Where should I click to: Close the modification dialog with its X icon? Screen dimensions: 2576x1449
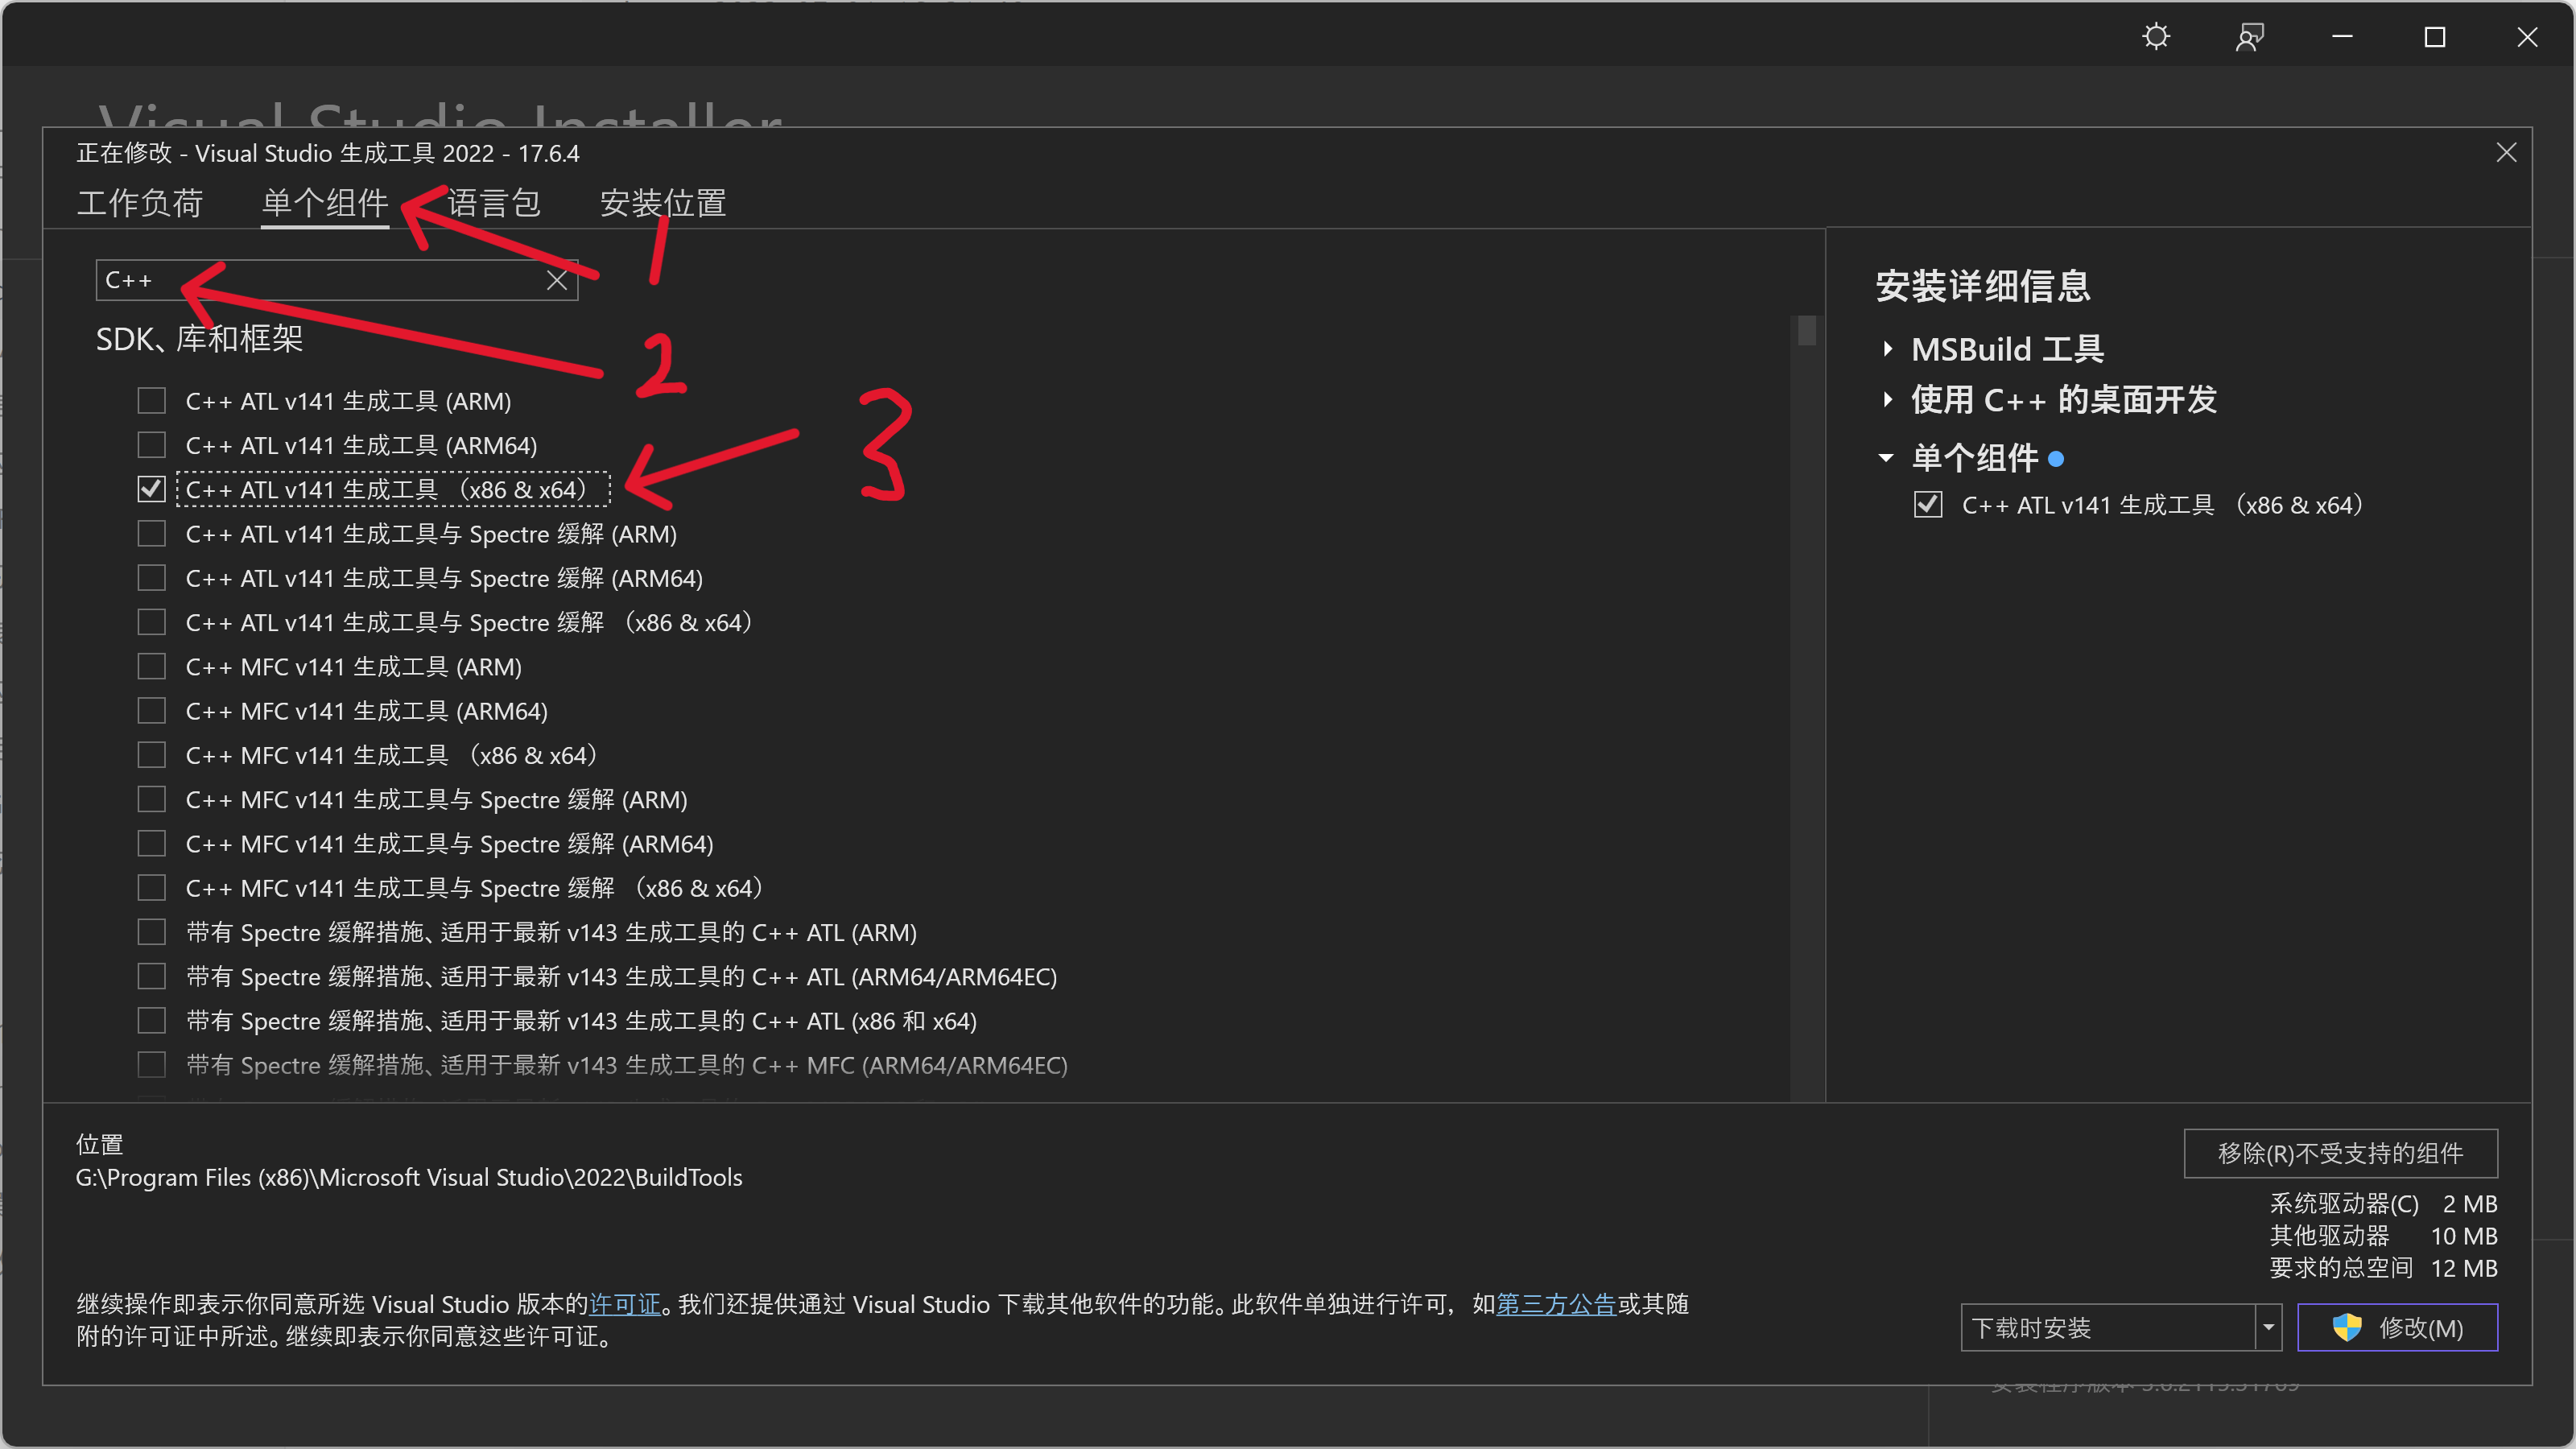tap(2506, 152)
